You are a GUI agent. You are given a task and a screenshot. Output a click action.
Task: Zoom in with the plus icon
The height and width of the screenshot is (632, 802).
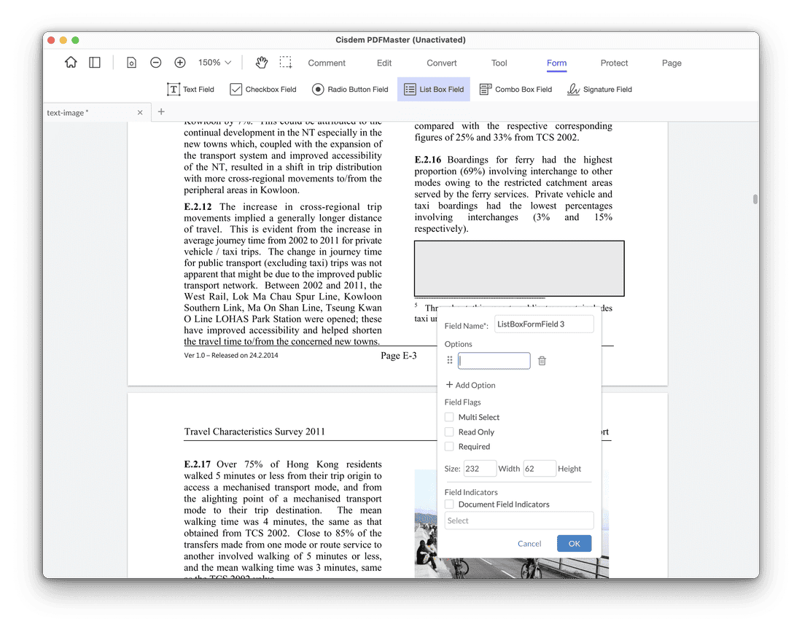(180, 63)
